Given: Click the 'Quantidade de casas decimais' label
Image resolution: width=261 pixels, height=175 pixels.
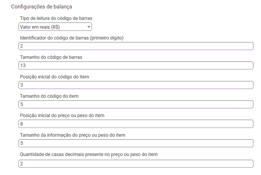Looking at the screenshot, I should pyautogui.click(x=89, y=154).
